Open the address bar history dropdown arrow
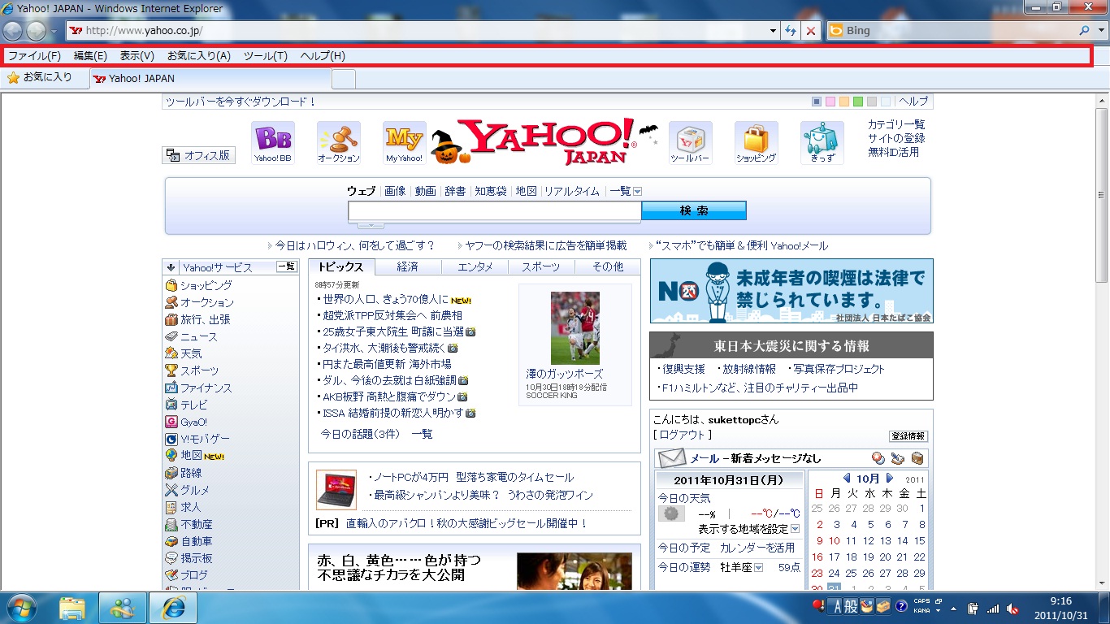The width and height of the screenshot is (1110, 624). [x=774, y=31]
